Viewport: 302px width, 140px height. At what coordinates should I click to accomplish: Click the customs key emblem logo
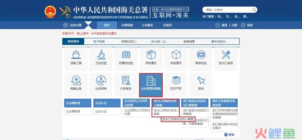click(65, 12)
